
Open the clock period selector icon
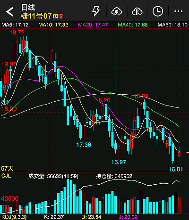[x=158, y=11]
